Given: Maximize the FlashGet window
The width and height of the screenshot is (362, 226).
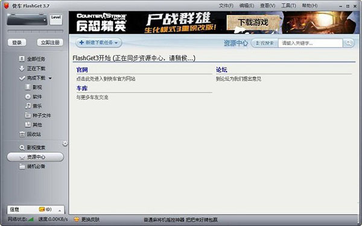Looking at the screenshot, I should (x=348, y=6).
